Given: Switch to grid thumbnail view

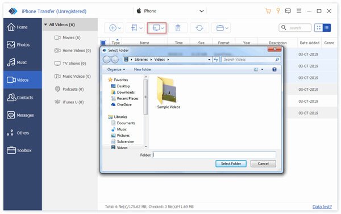Looking at the screenshot, I should tap(319, 28).
